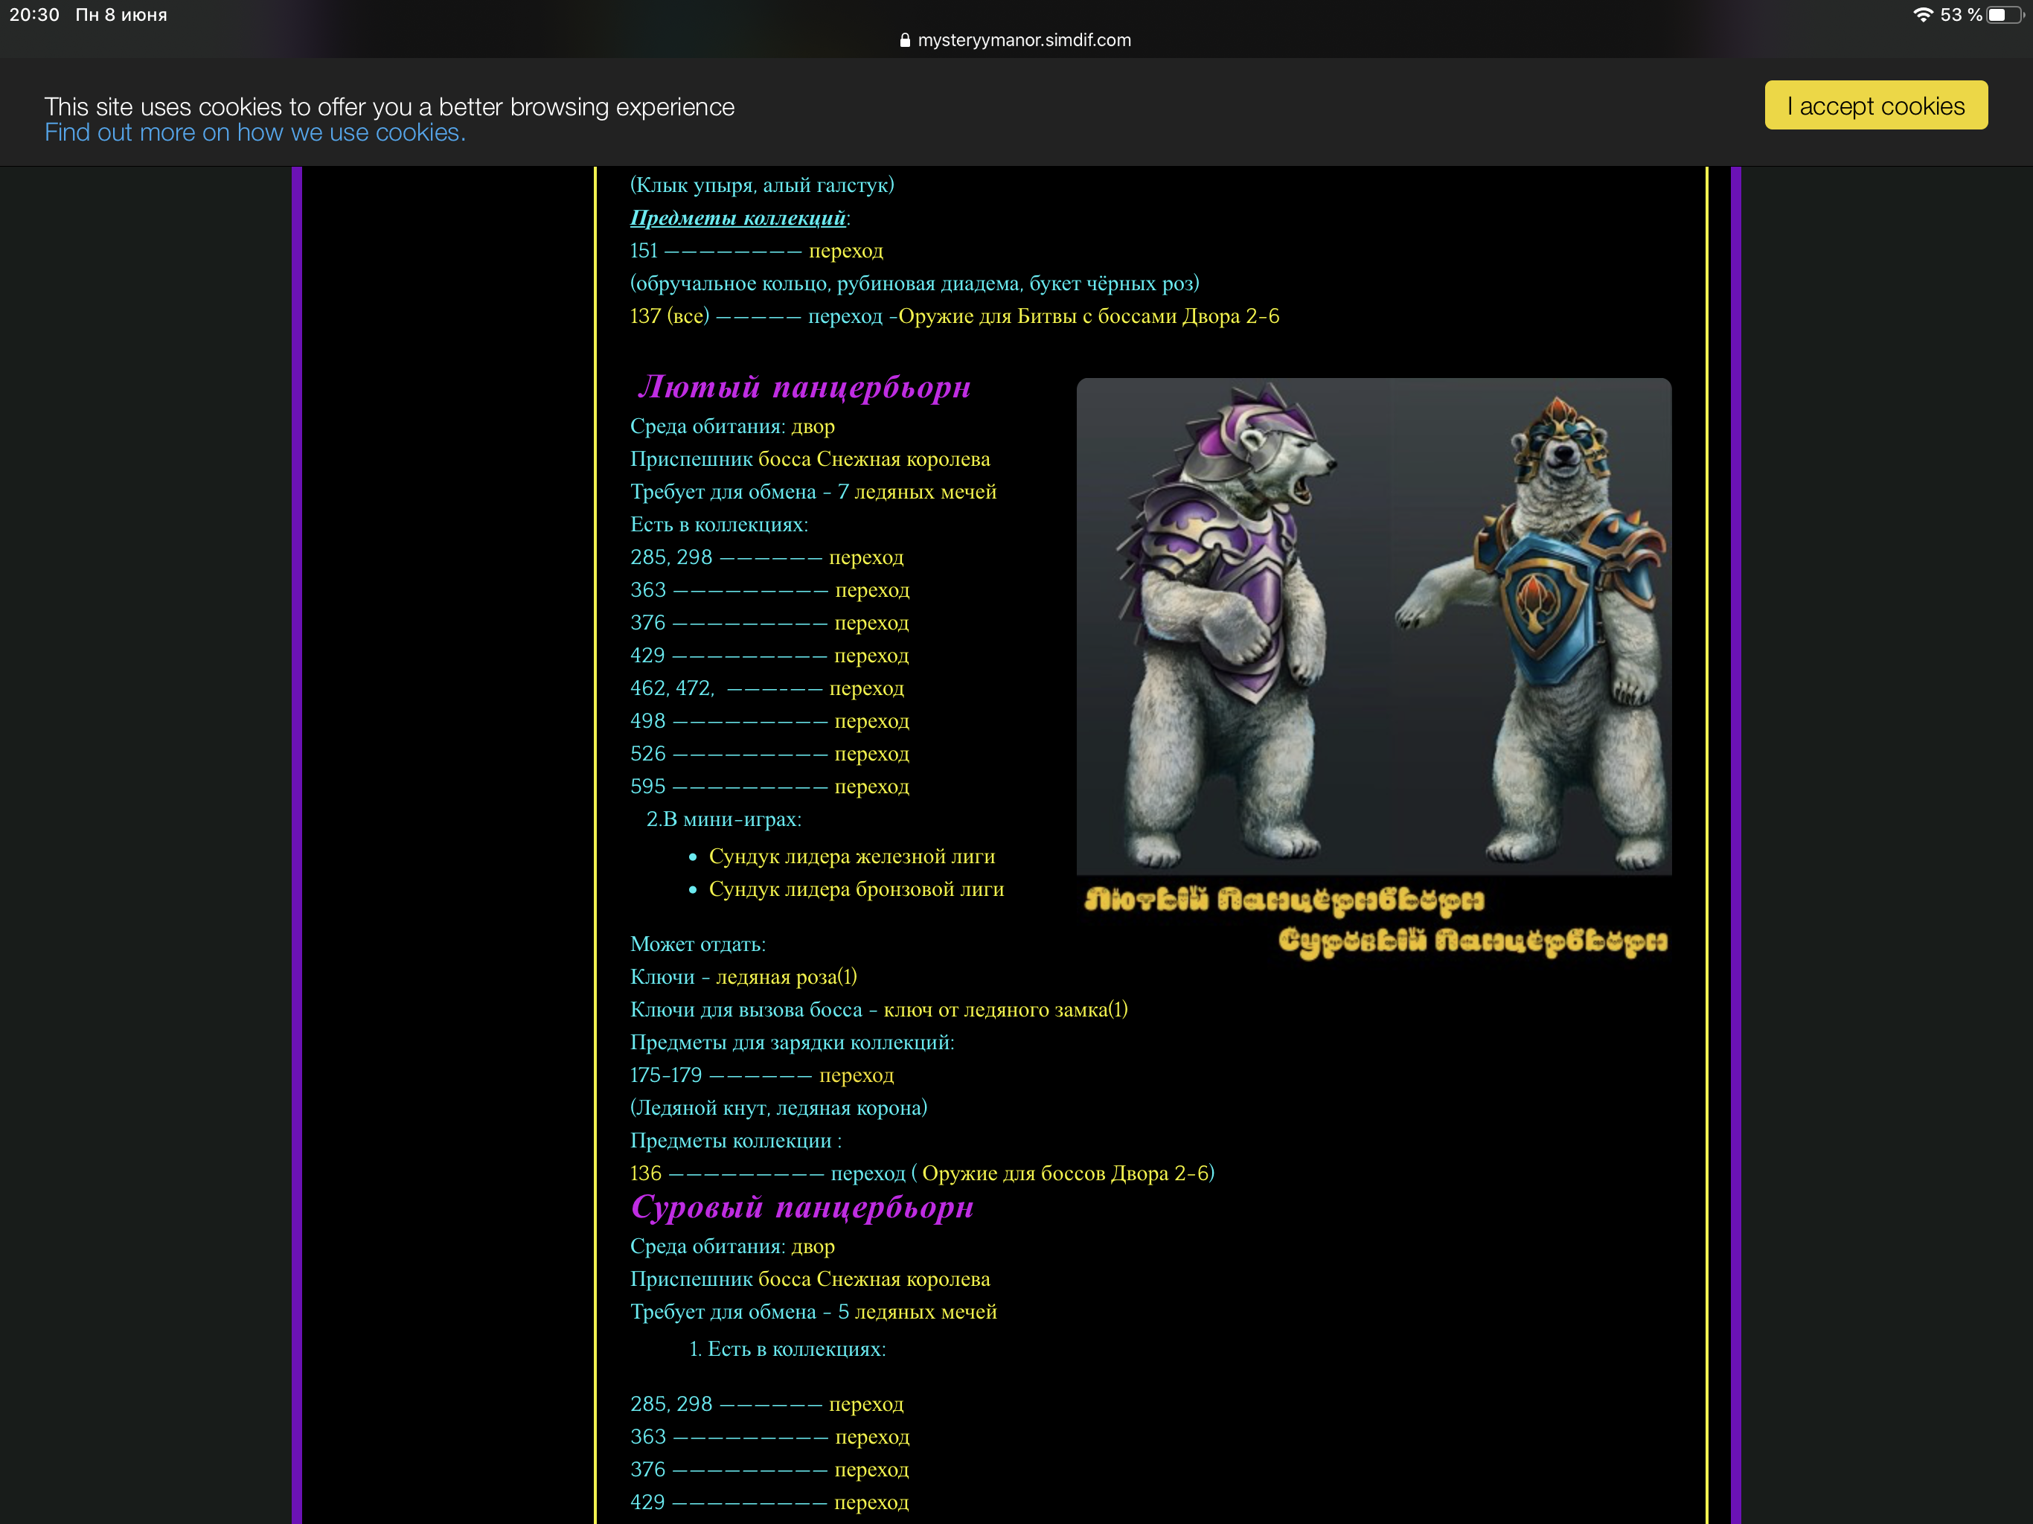Tap the 20:30 clock in status bar
Viewport: 2033px width, 1524px height.
(x=34, y=15)
